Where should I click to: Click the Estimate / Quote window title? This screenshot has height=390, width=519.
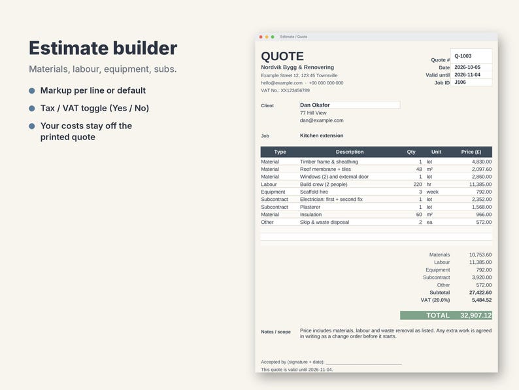pyautogui.click(x=293, y=37)
